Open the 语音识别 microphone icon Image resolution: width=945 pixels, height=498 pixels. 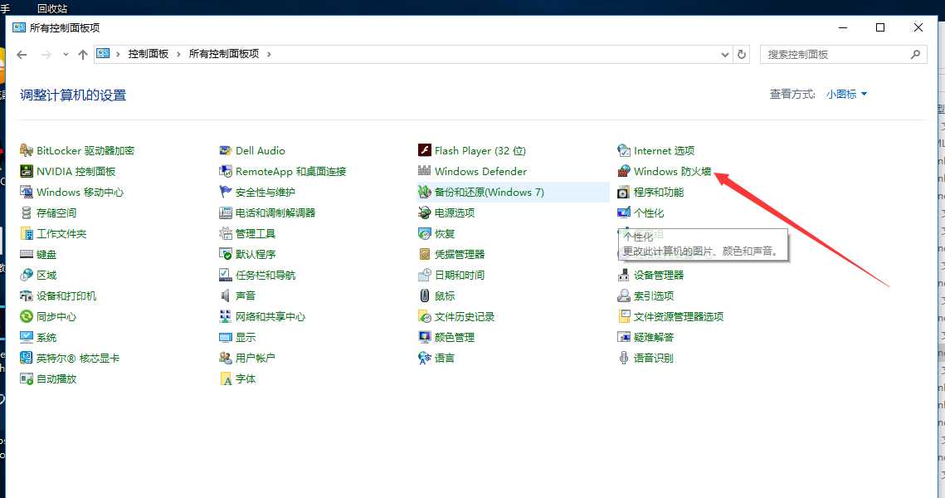(x=624, y=358)
